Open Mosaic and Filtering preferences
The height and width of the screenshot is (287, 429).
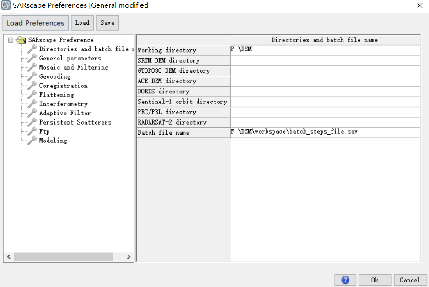coord(74,67)
